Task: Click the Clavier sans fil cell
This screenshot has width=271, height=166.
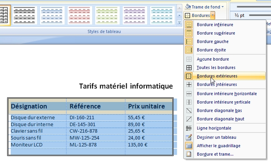Action: [37, 131]
